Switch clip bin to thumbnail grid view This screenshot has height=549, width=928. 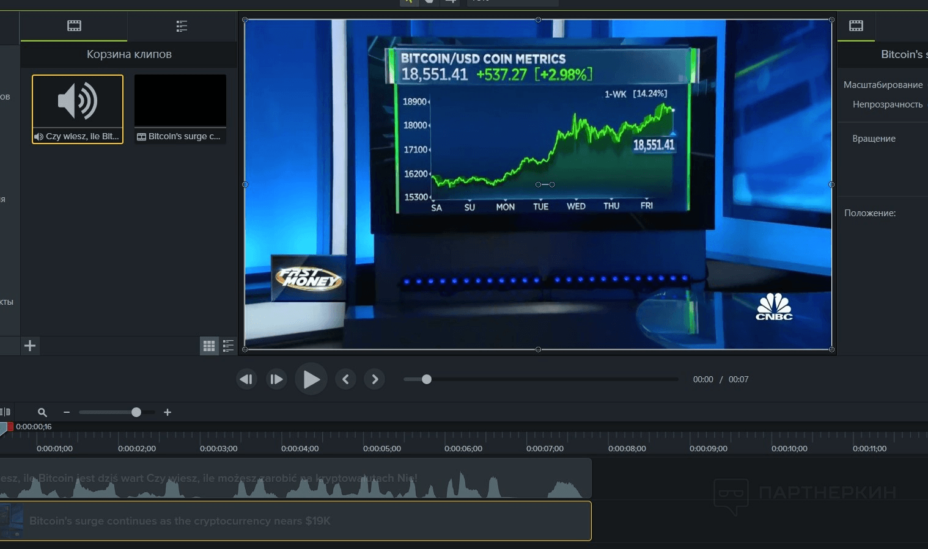pyautogui.click(x=209, y=346)
